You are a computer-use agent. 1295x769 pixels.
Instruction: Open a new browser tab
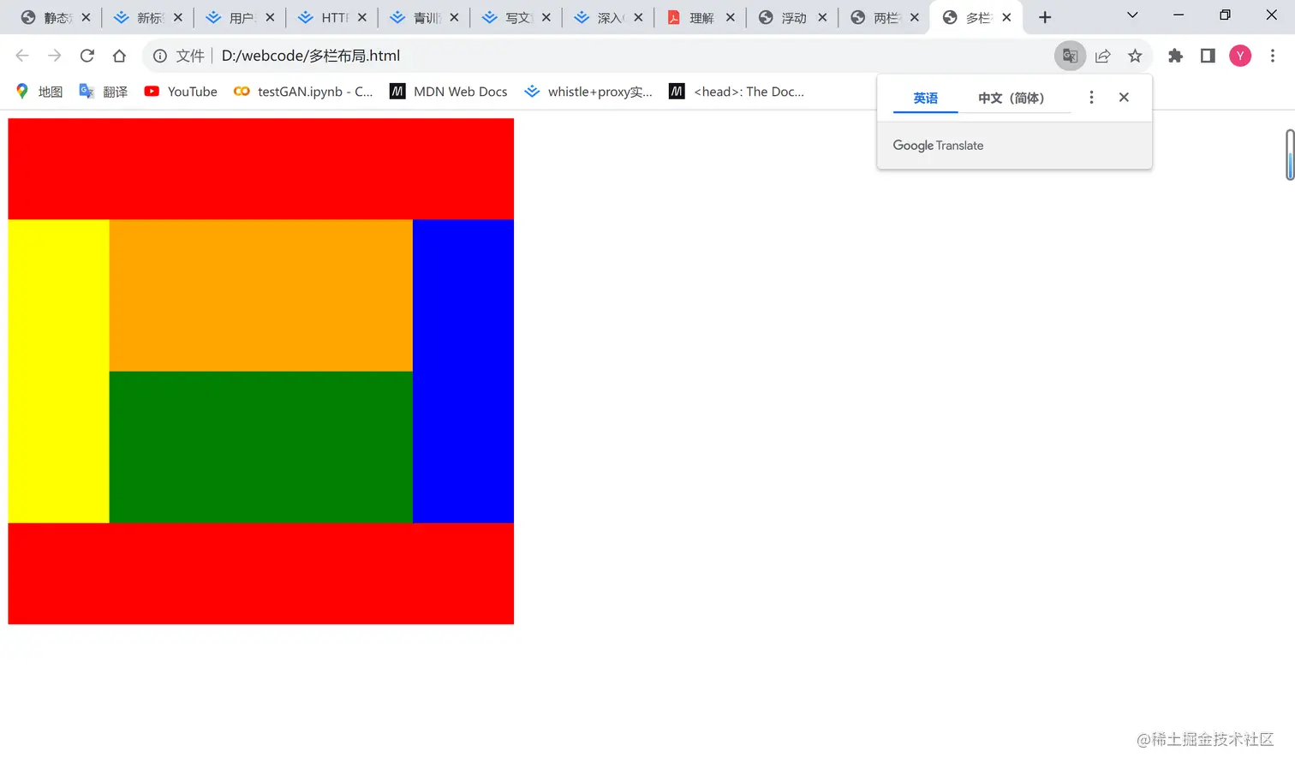[x=1045, y=17]
